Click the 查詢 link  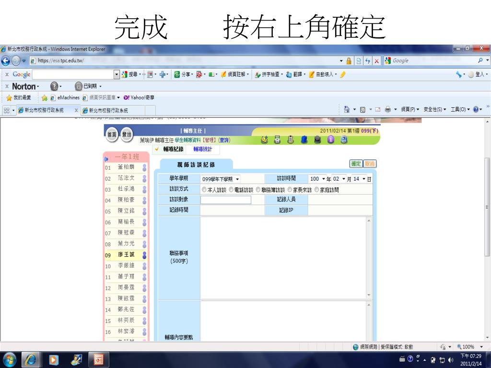click(x=223, y=140)
